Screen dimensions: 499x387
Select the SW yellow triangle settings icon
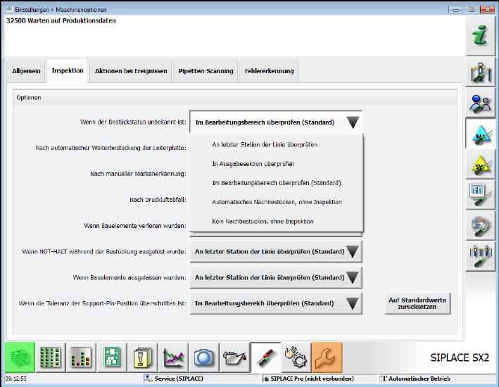click(480, 165)
